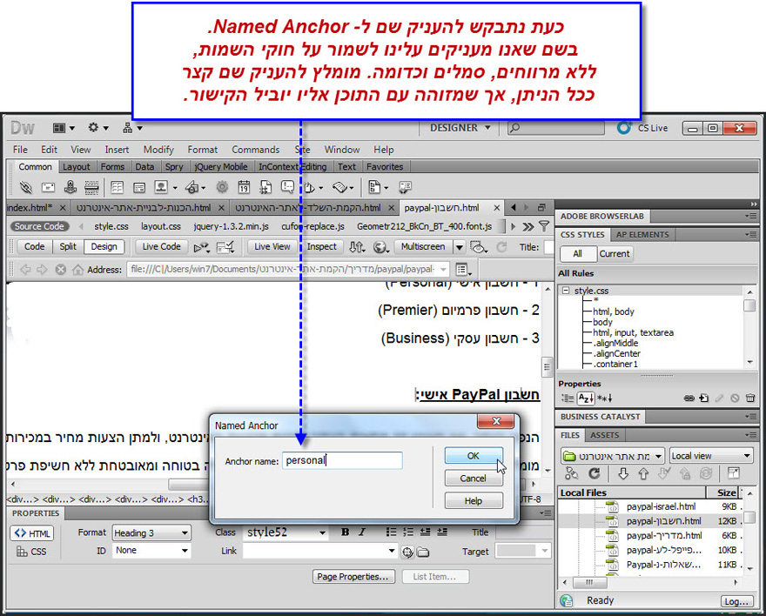
Task: Switch to the Spry insert tab
Action: click(174, 167)
